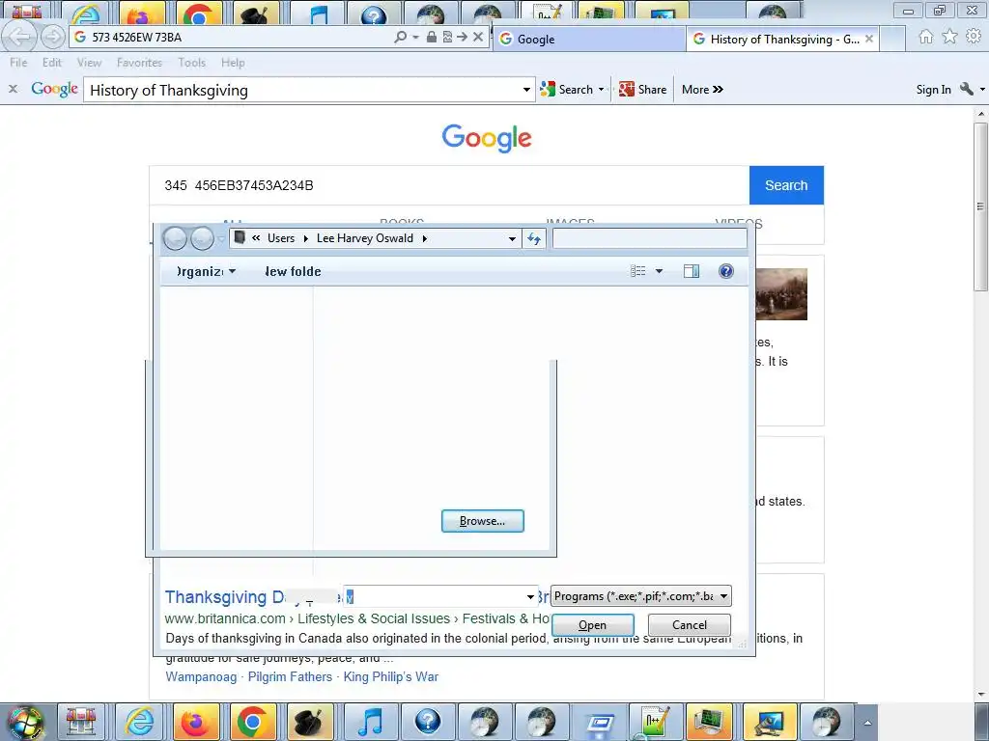Change the view with the dialog view icon
The image size is (989, 741).
[x=637, y=271]
